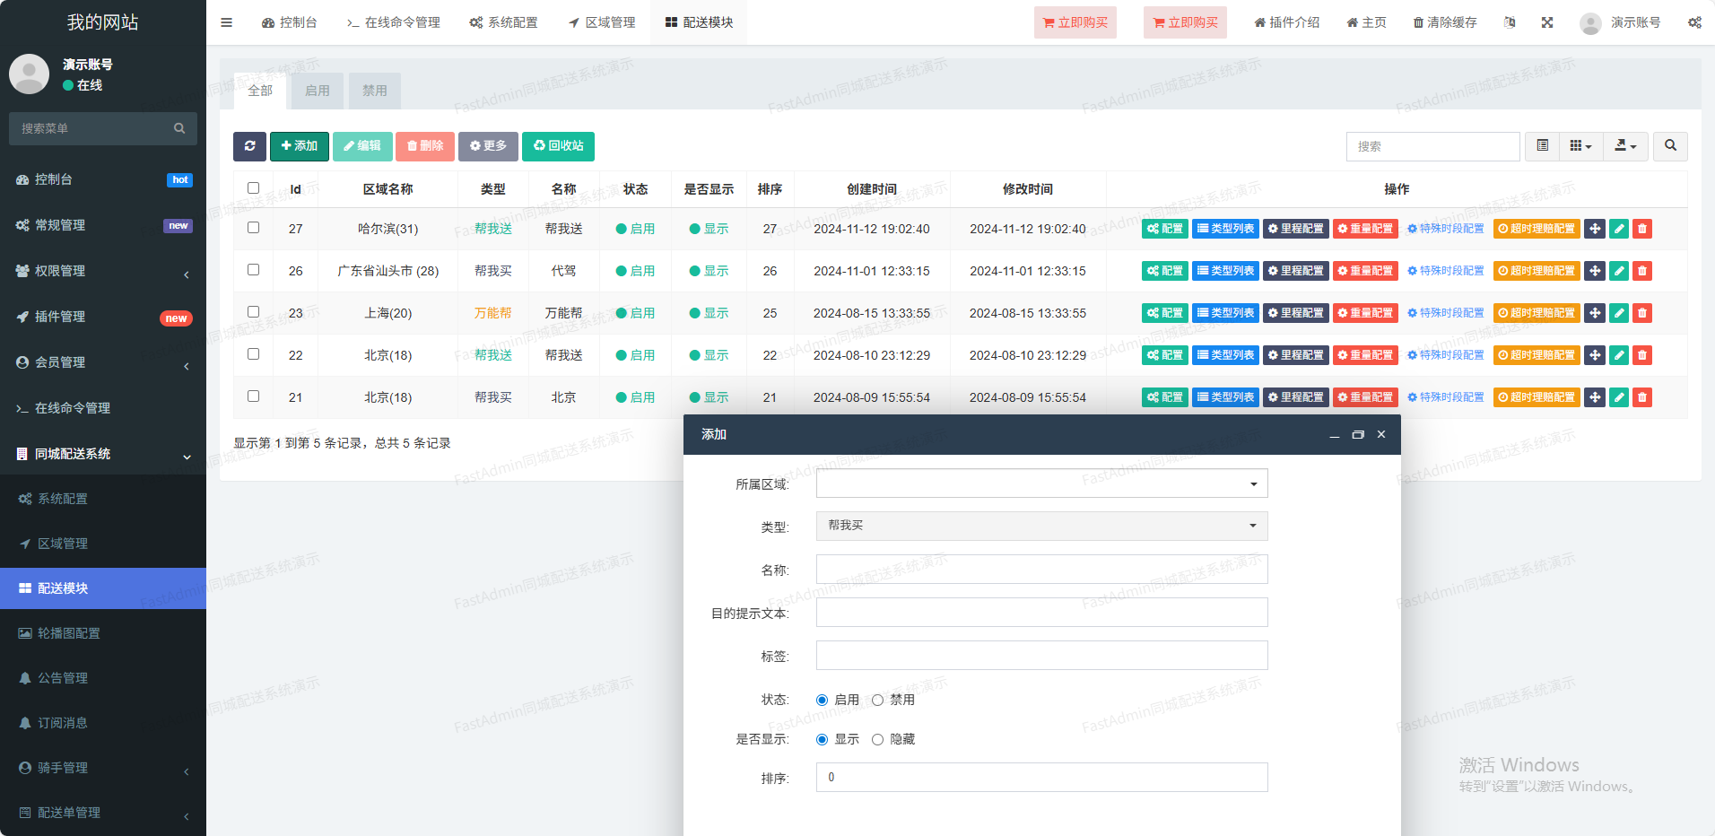Click the sidebar collapse hamburger icon

point(227,22)
